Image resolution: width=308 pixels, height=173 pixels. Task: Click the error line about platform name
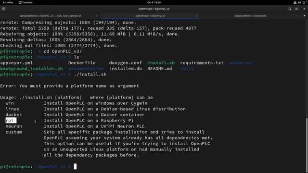69,86
